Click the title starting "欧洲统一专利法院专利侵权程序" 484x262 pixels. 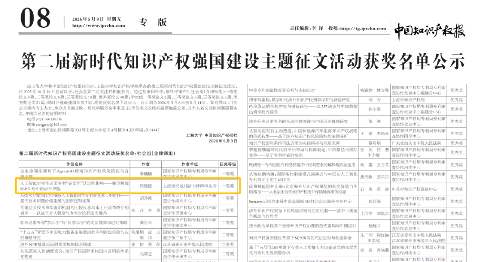coord(302,165)
